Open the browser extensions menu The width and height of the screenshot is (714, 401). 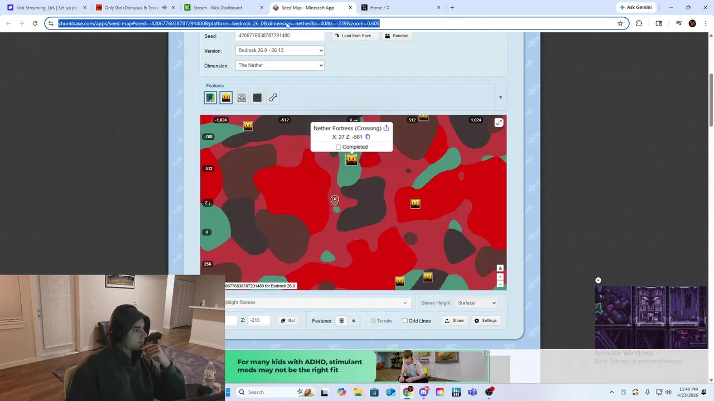coord(639,23)
